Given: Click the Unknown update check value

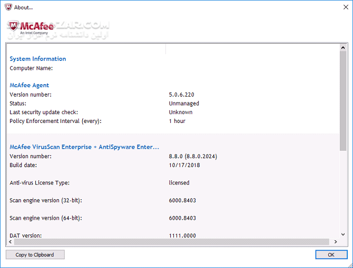Looking at the screenshot, I should point(181,112).
